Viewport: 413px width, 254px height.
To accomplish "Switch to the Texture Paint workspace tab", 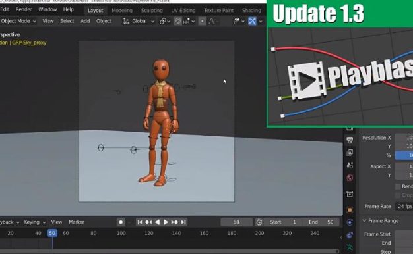I will (x=218, y=11).
